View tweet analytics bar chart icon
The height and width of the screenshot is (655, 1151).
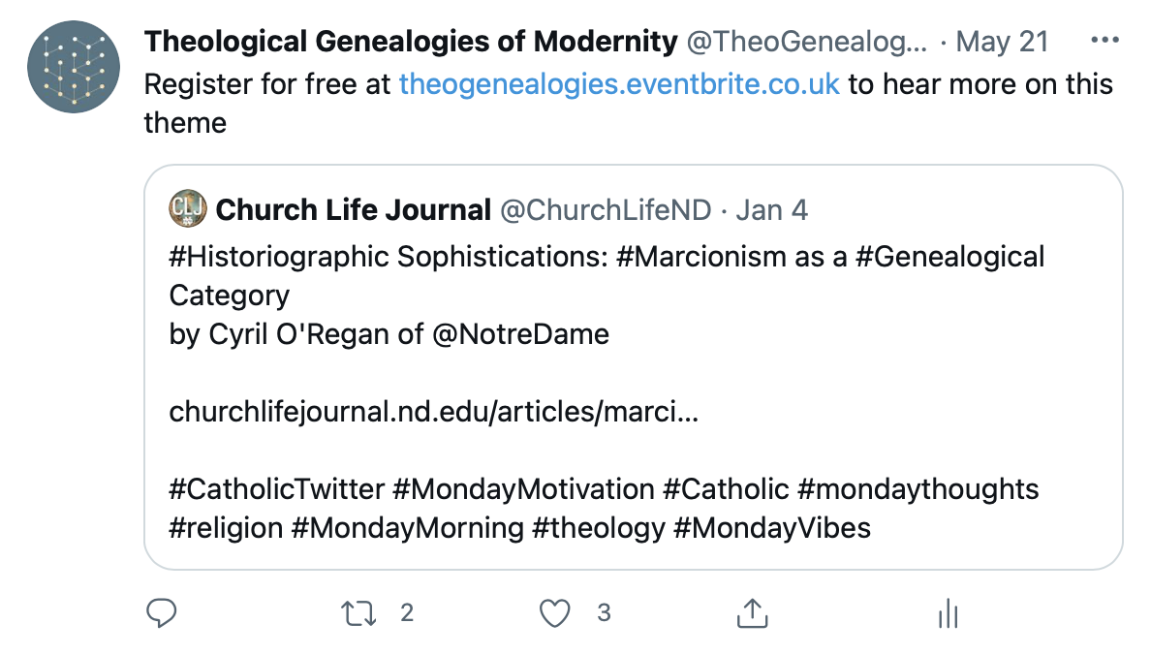tap(949, 613)
